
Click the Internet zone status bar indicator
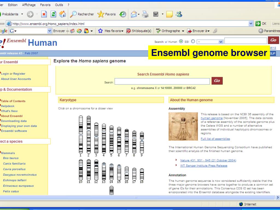coord(247,204)
